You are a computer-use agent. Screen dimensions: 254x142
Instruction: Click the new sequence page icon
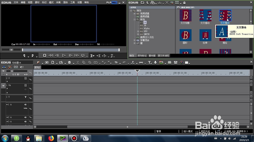(53, 63)
